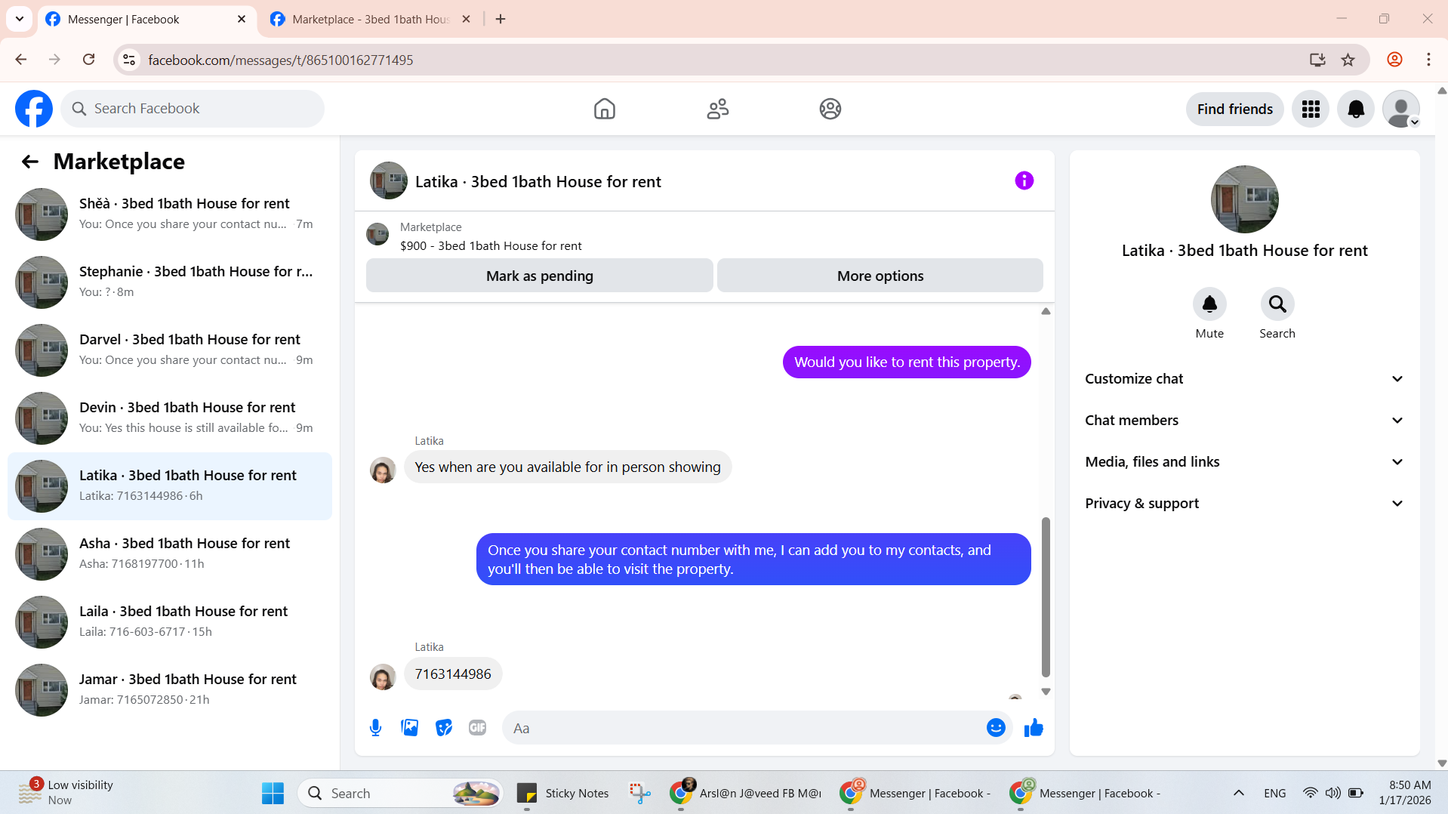Click Mark as pending button
Viewport: 1448px width, 814px height.
click(539, 276)
